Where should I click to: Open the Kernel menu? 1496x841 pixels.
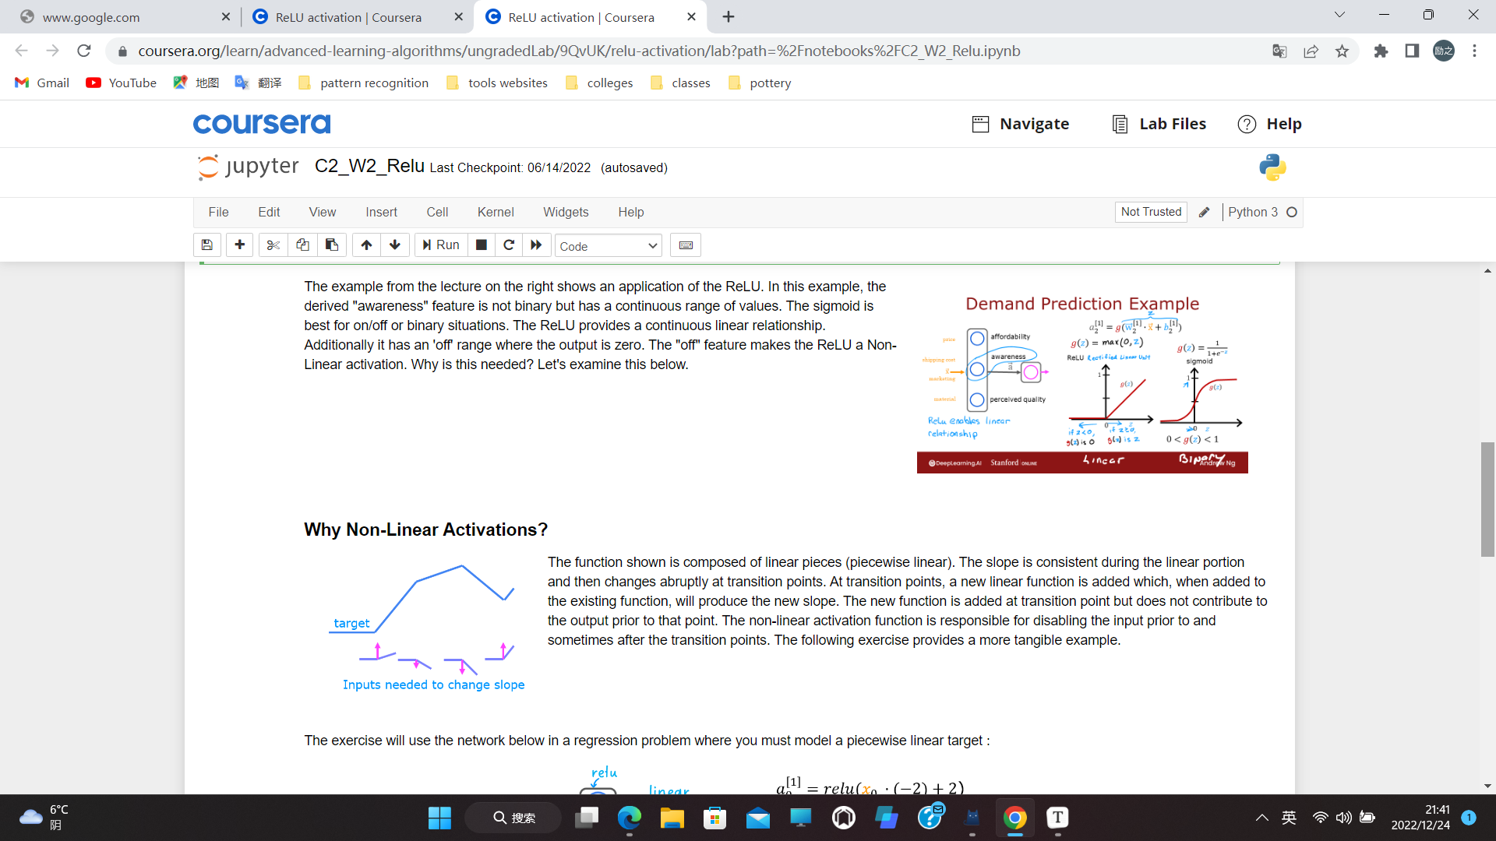[x=496, y=212]
